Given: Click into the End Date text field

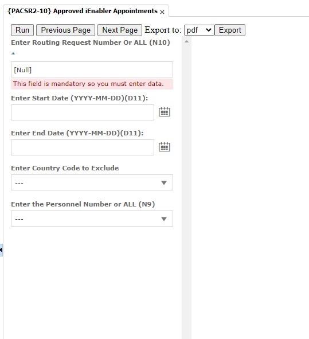Looking at the screenshot, I should click(x=83, y=147).
